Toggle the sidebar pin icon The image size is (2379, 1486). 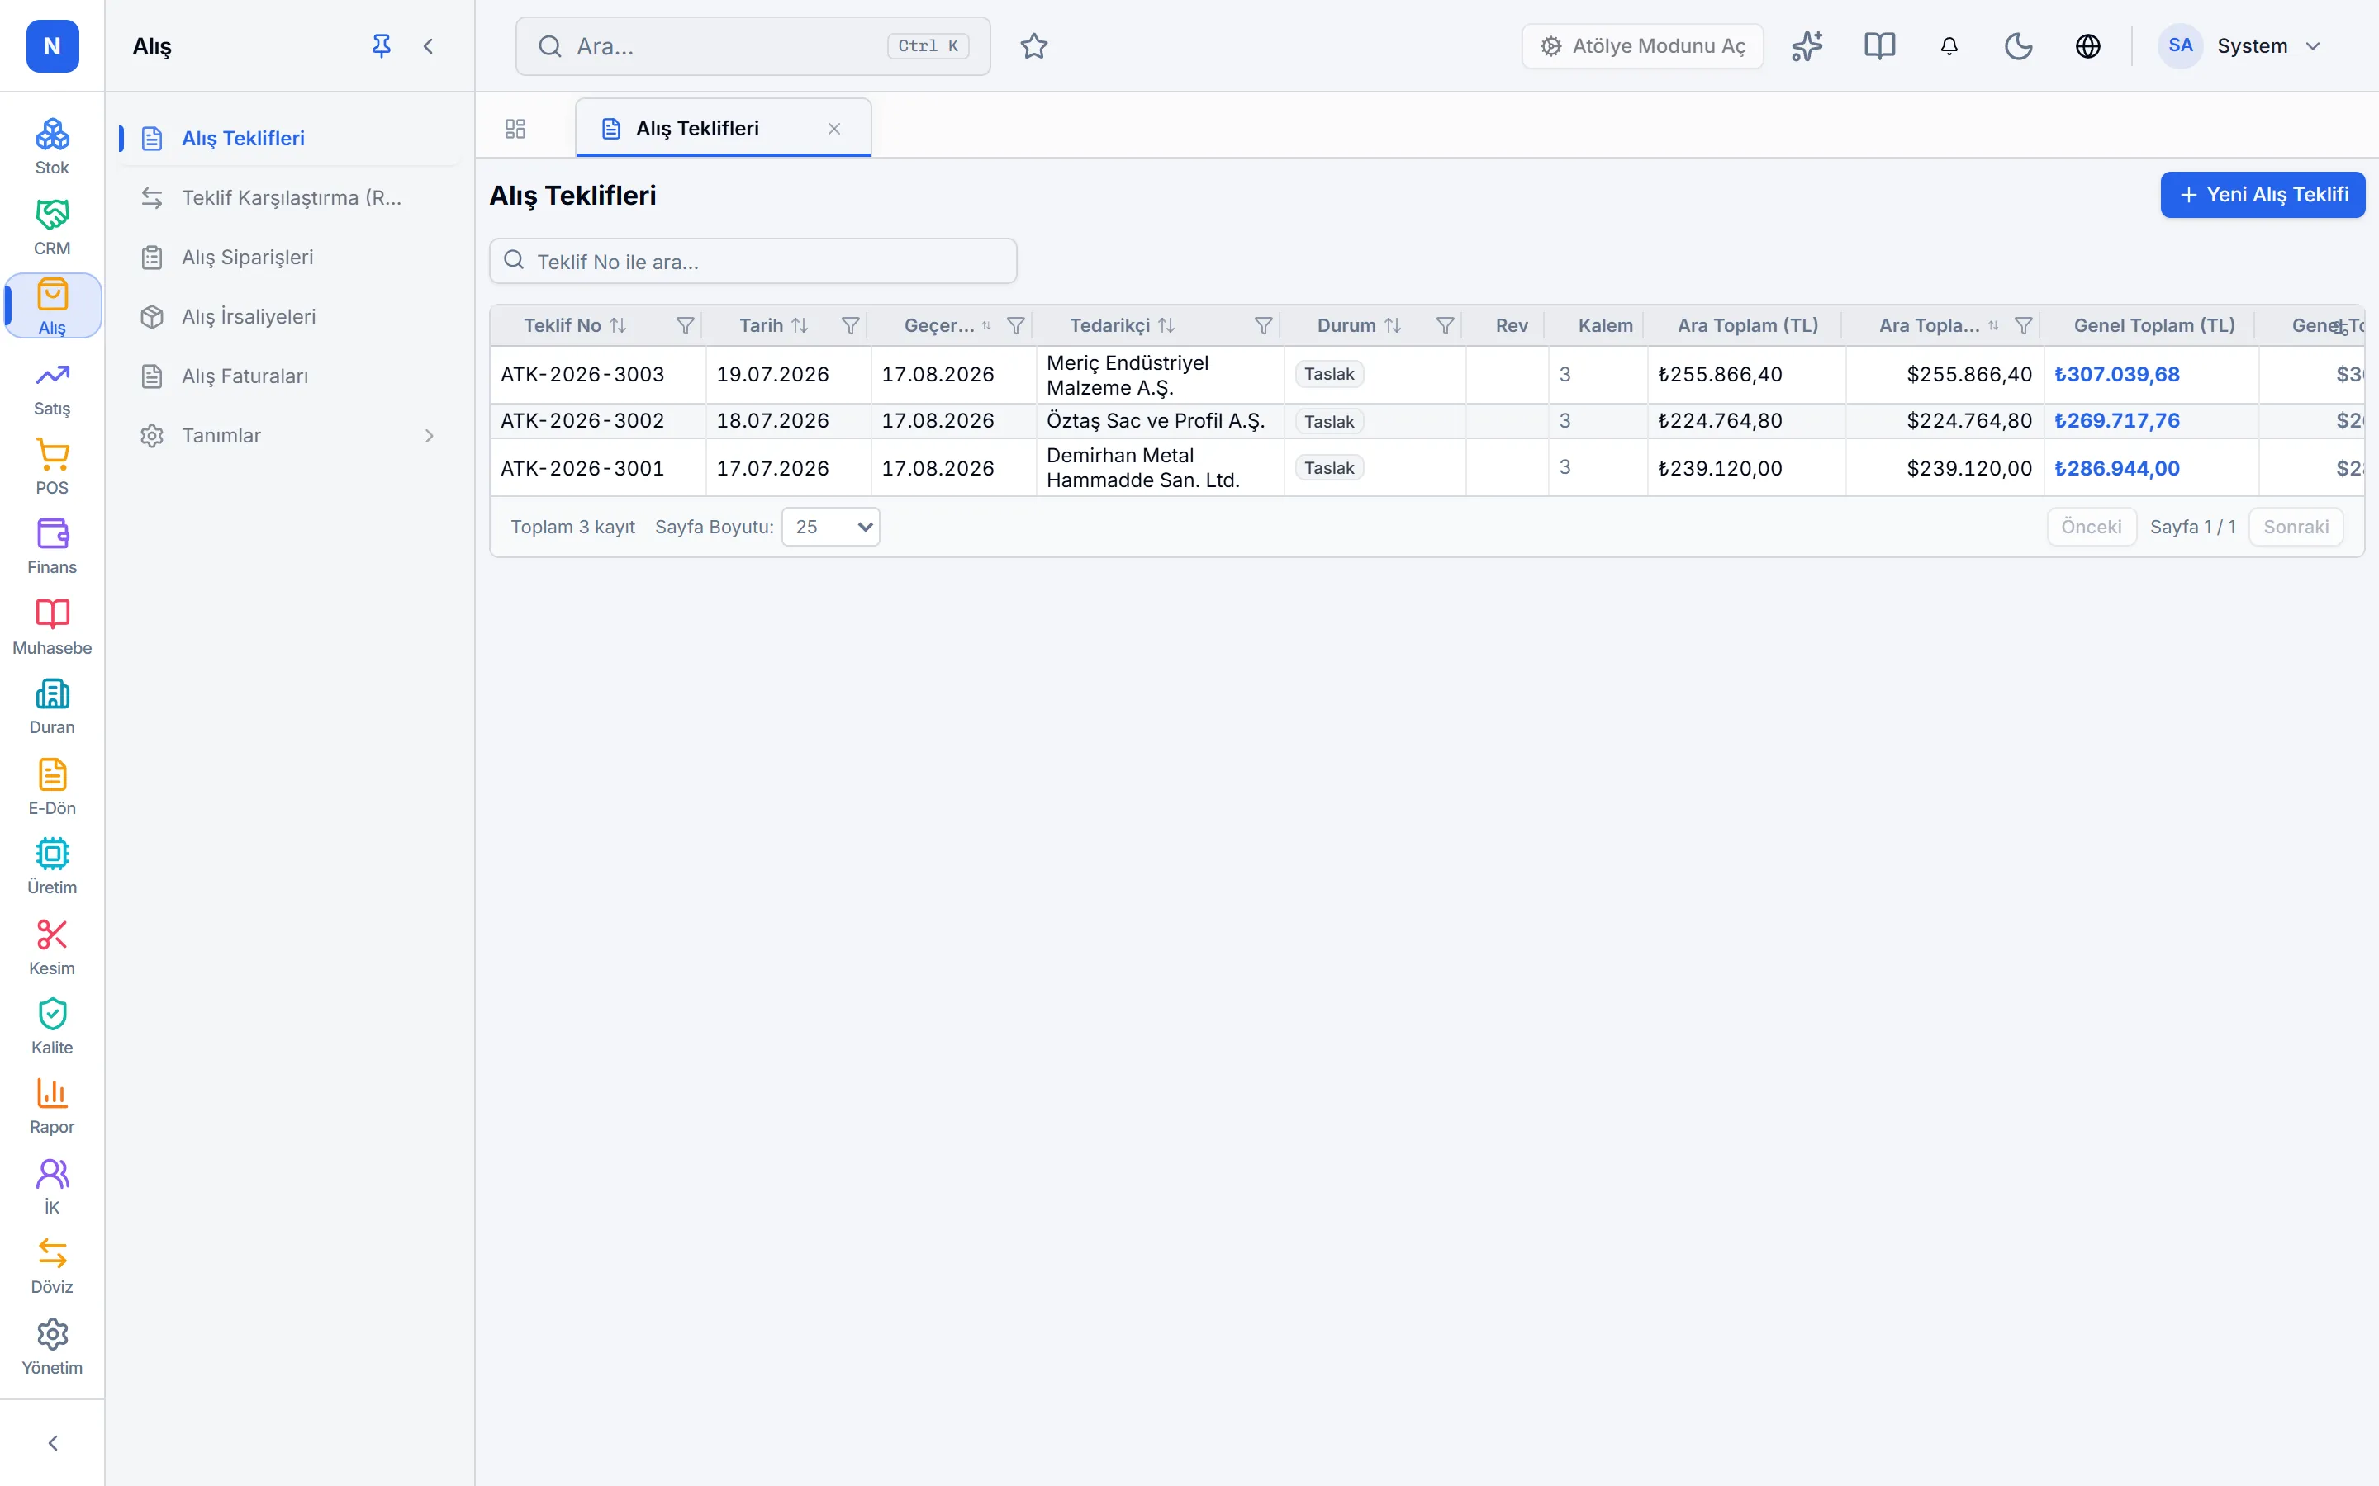[382, 46]
